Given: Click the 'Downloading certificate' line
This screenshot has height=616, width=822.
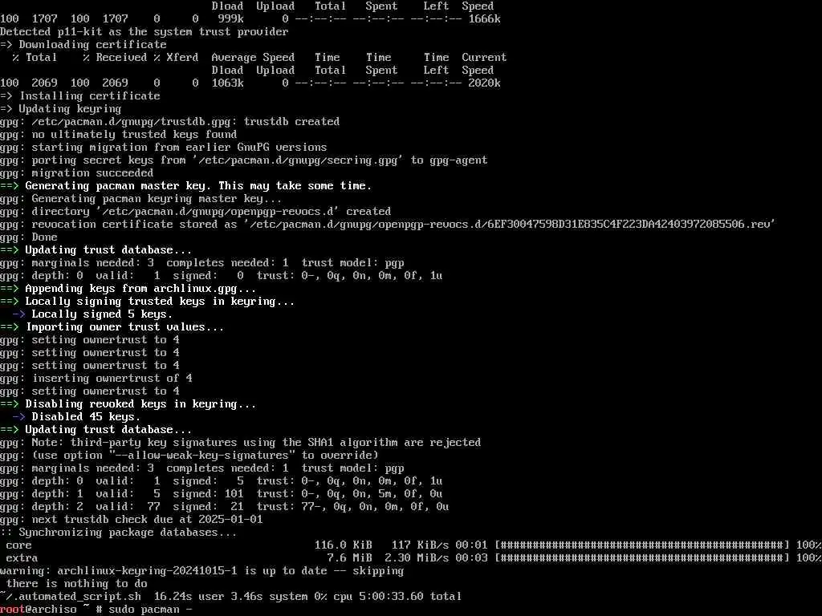Looking at the screenshot, I should (x=83, y=45).
